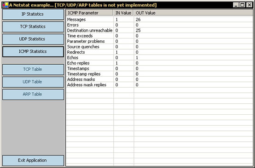This screenshot has width=255, height=168.
Task: Open the TCP Table button
Action: (33, 69)
